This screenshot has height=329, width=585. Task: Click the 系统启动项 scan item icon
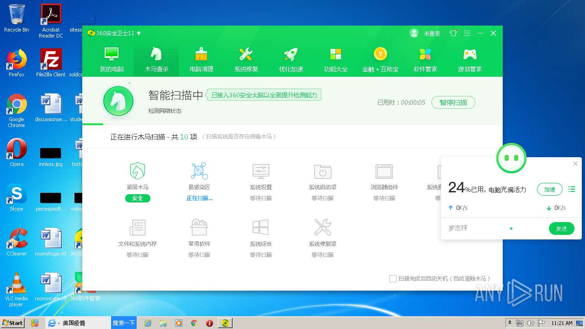click(323, 171)
